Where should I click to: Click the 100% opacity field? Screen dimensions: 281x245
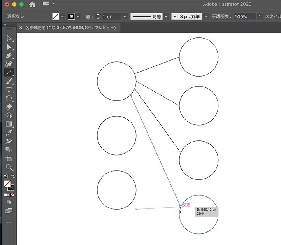tap(244, 17)
